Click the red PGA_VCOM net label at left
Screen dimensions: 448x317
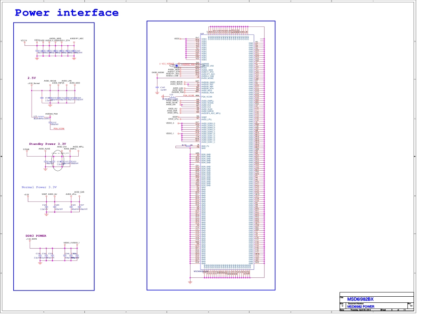(x=58, y=128)
